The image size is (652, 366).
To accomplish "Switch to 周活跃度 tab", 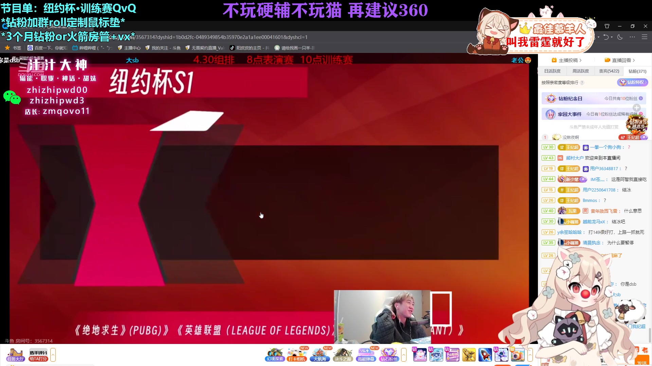I will 581,71.
